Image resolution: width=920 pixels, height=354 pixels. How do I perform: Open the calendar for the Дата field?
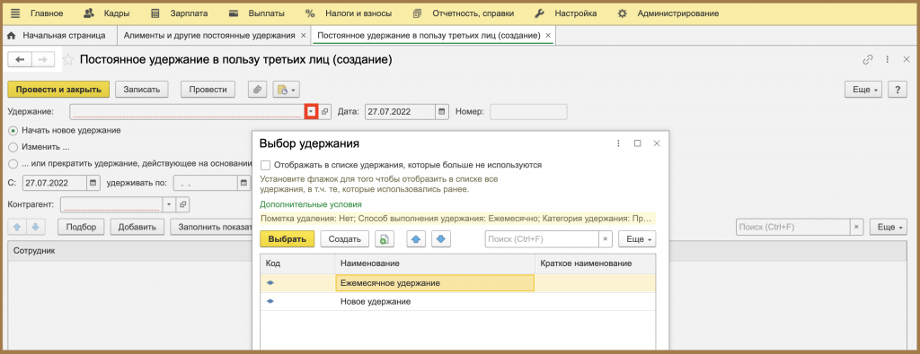442,111
